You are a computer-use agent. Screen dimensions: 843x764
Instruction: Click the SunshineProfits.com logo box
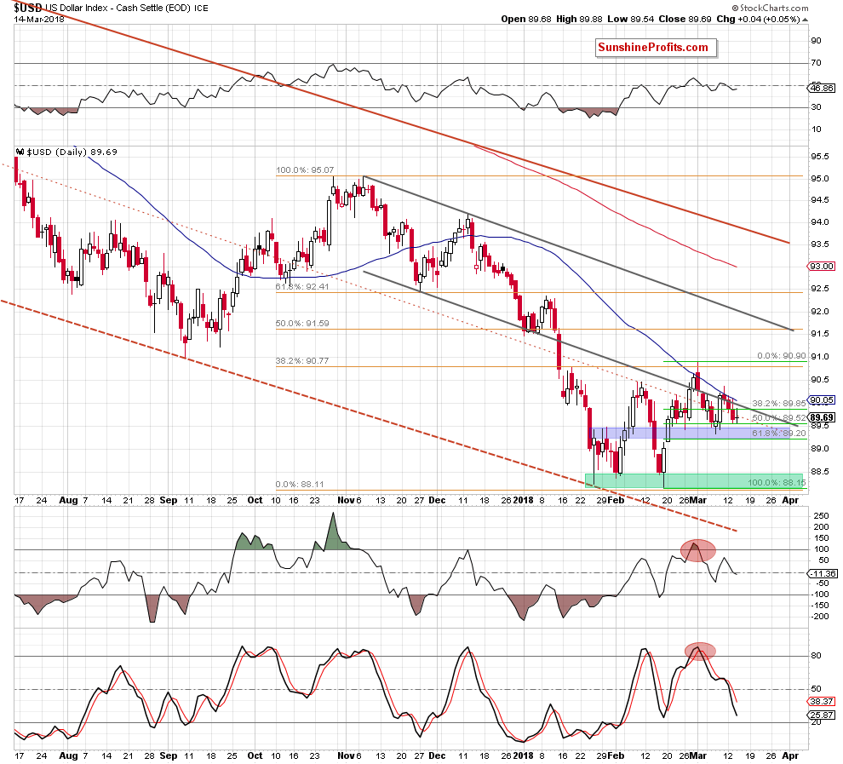pyautogui.click(x=656, y=48)
